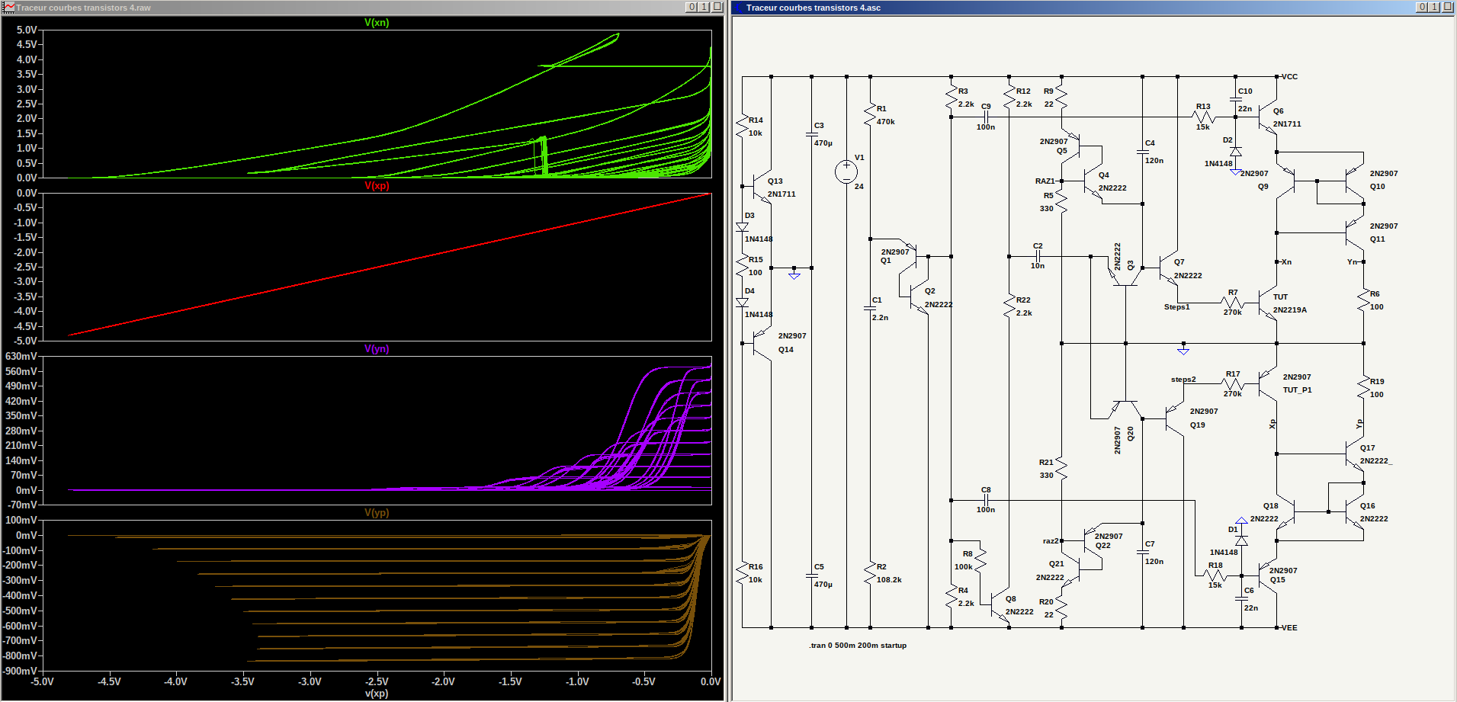This screenshot has height=702, width=1457.
Task: Click the v(xp) horizontal axis label
Action: tap(377, 694)
